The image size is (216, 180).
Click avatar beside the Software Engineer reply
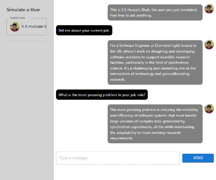[209, 45]
